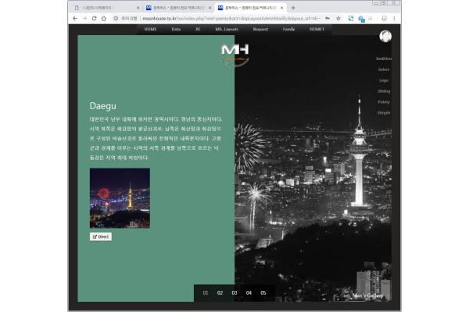Open the Logo link in side menu
Image resolution: width=469 pixels, height=312 pixels.
(x=384, y=80)
